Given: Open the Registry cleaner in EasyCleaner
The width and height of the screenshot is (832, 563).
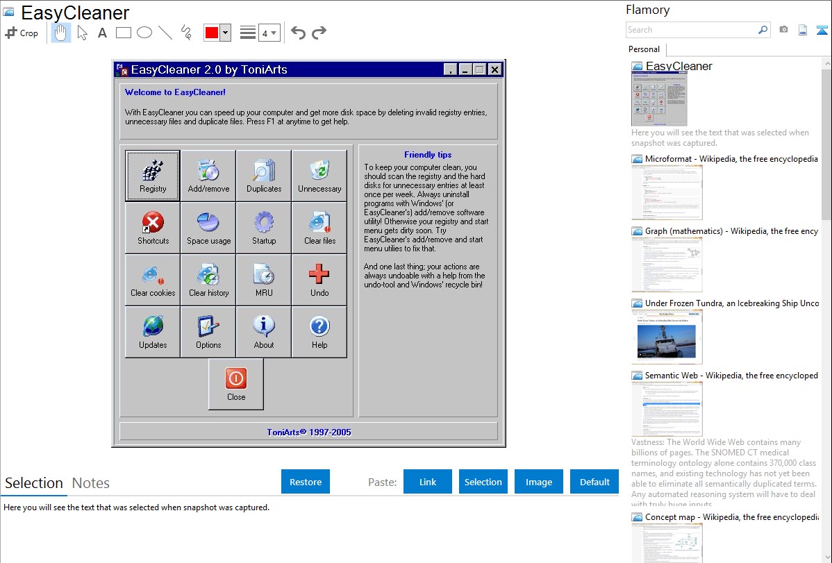Looking at the screenshot, I should click(153, 176).
